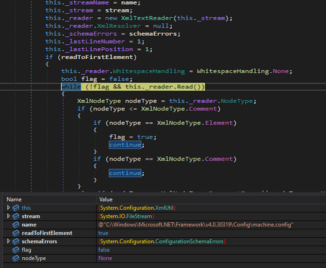The width and height of the screenshot is (326, 268).
Task: Click the cube icon beside 'stream' variable
Action: point(16,216)
